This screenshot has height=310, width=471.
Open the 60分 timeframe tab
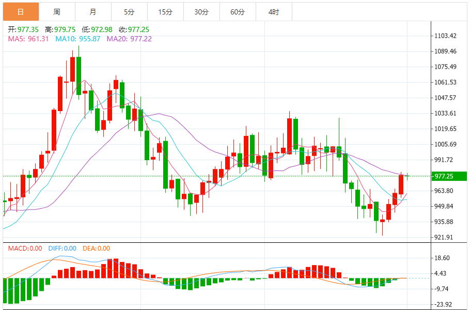[238, 12]
